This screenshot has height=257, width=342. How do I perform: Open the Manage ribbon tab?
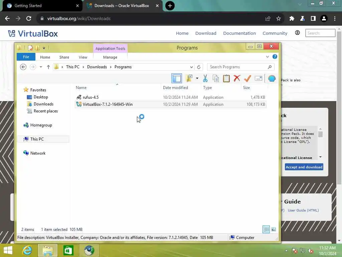coord(110,57)
